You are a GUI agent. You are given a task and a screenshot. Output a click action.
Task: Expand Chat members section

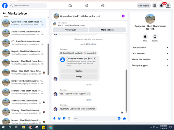tap(150, 53)
